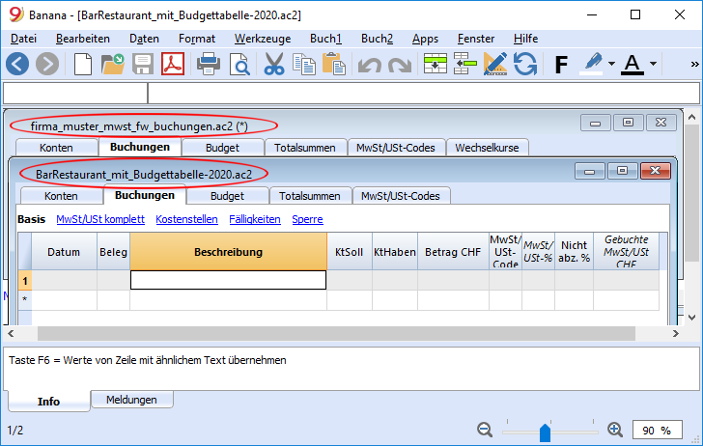703x446 pixels.
Task: Open the Werkzeuge menu
Action: pos(263,39)
